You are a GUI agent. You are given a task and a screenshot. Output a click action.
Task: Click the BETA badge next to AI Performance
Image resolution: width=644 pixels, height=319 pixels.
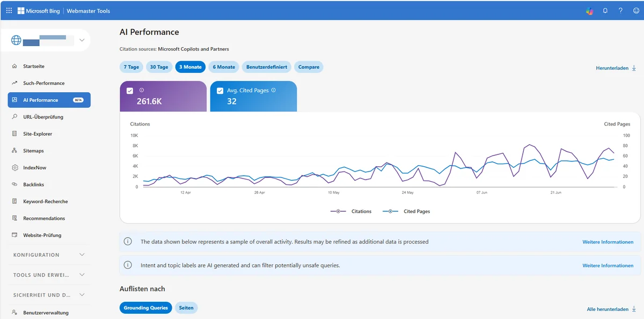point(78,100)
